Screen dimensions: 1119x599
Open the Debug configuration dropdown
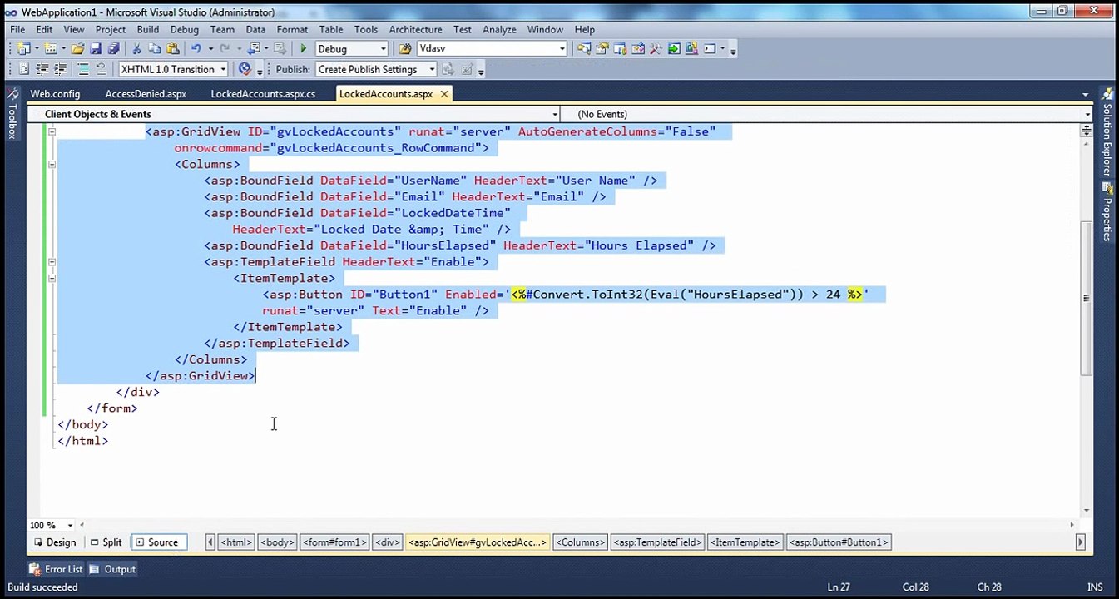pos(383,49)
